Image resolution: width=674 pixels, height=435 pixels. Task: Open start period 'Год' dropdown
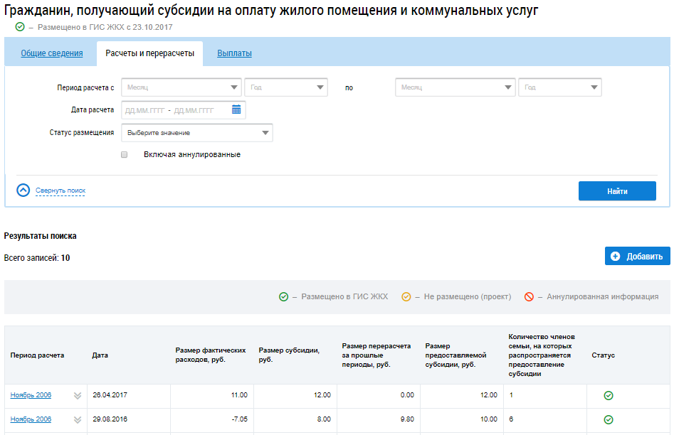point(285,87)
